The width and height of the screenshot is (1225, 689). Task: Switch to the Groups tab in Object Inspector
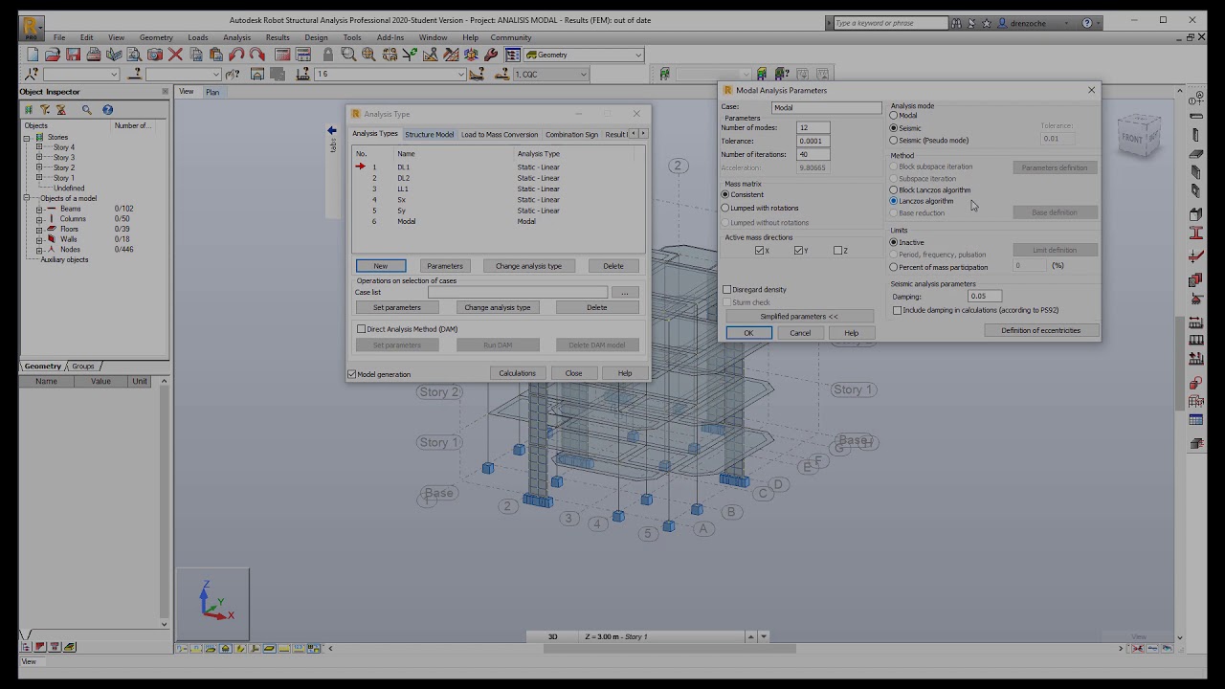tap(83, 367)
